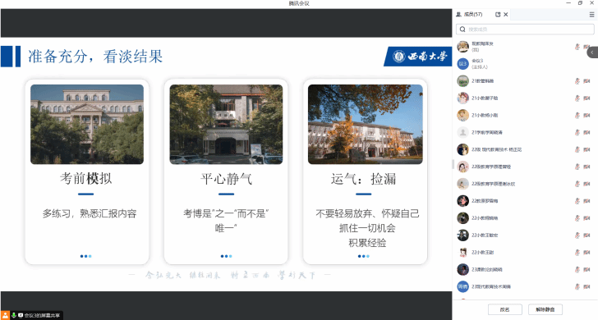
Task: Toggle camera icon for the first member (我)
Action: tap(587, 47)
